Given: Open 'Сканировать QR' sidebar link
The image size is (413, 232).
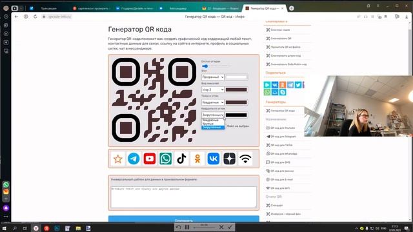Looking at the screenshot, I should 281,39.
